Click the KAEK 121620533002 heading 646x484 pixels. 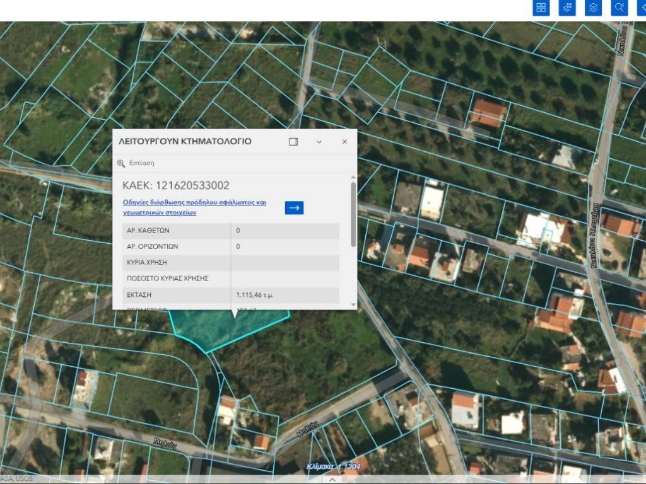tap(176, 185)
